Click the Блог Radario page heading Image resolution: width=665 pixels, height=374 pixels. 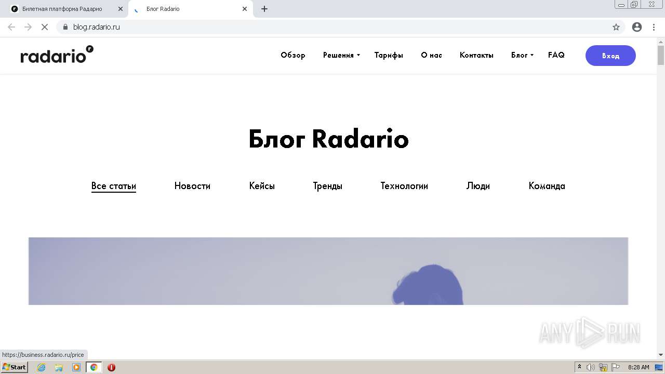coord(329,139)
